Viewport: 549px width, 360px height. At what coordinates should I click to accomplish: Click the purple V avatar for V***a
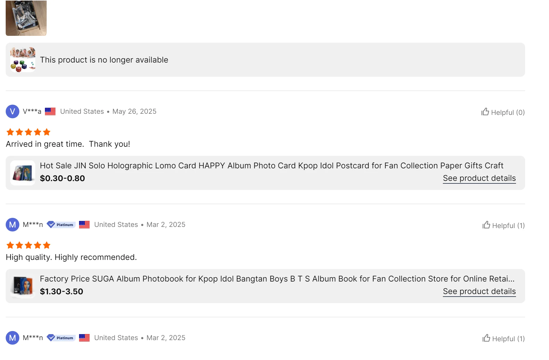(13, 111)
